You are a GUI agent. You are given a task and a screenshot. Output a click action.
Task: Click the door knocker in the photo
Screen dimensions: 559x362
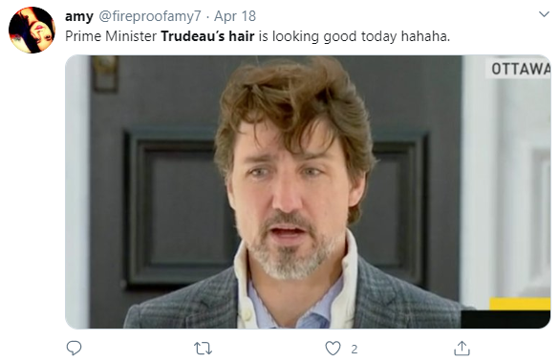(105, 73)
